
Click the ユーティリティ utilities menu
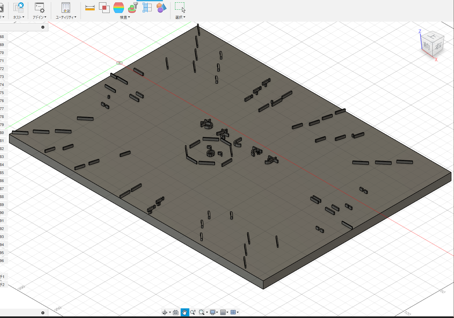click(x=65, y=17)
